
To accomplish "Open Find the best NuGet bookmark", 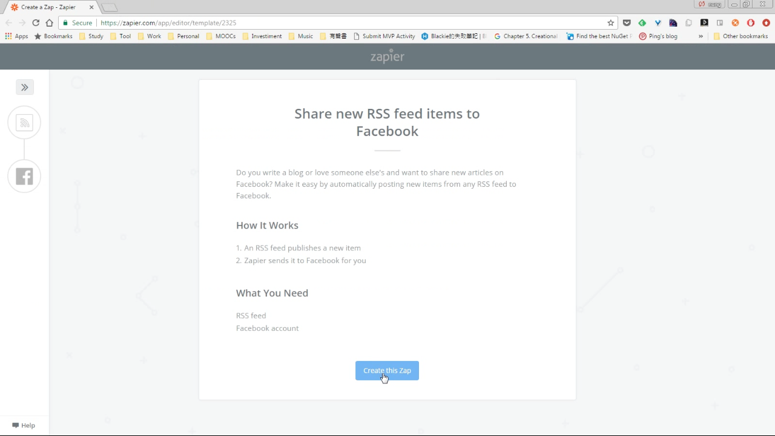I will tap(599, 36).
